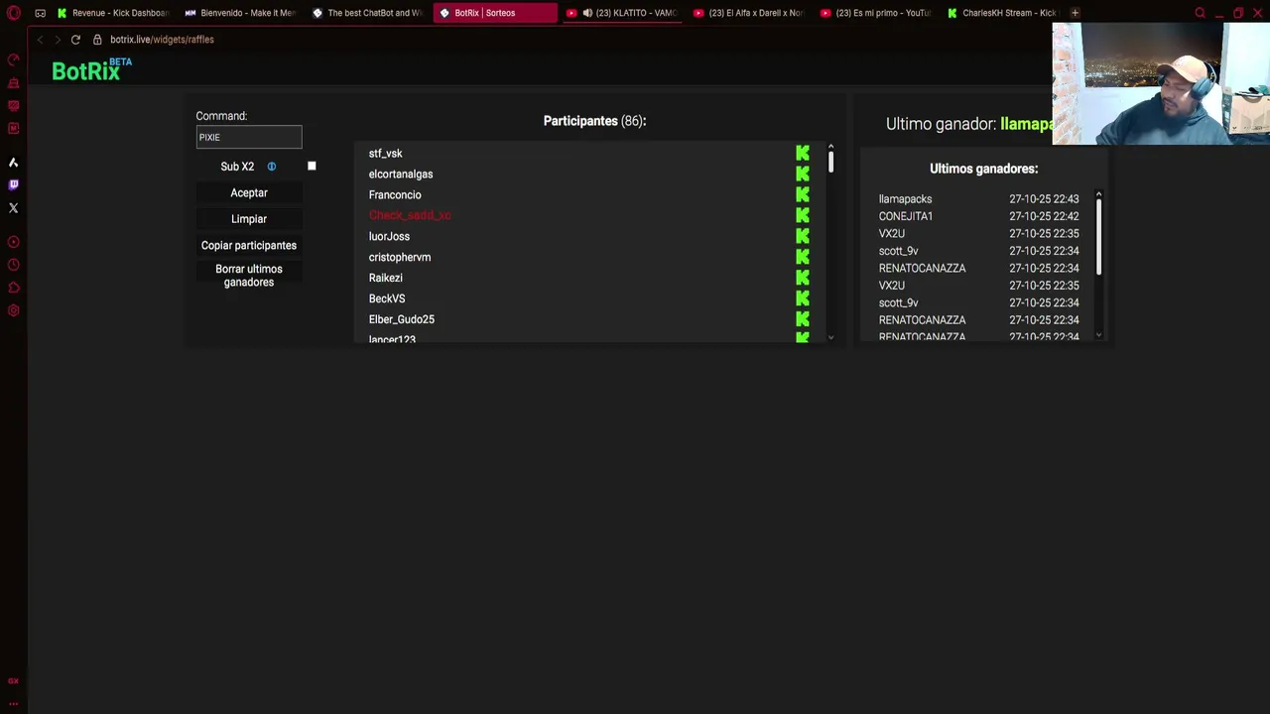The width and height of the screenshot is (1270, 714).
Task: Switch to Es mi primo YouTube tab
Action: [875, 13]
